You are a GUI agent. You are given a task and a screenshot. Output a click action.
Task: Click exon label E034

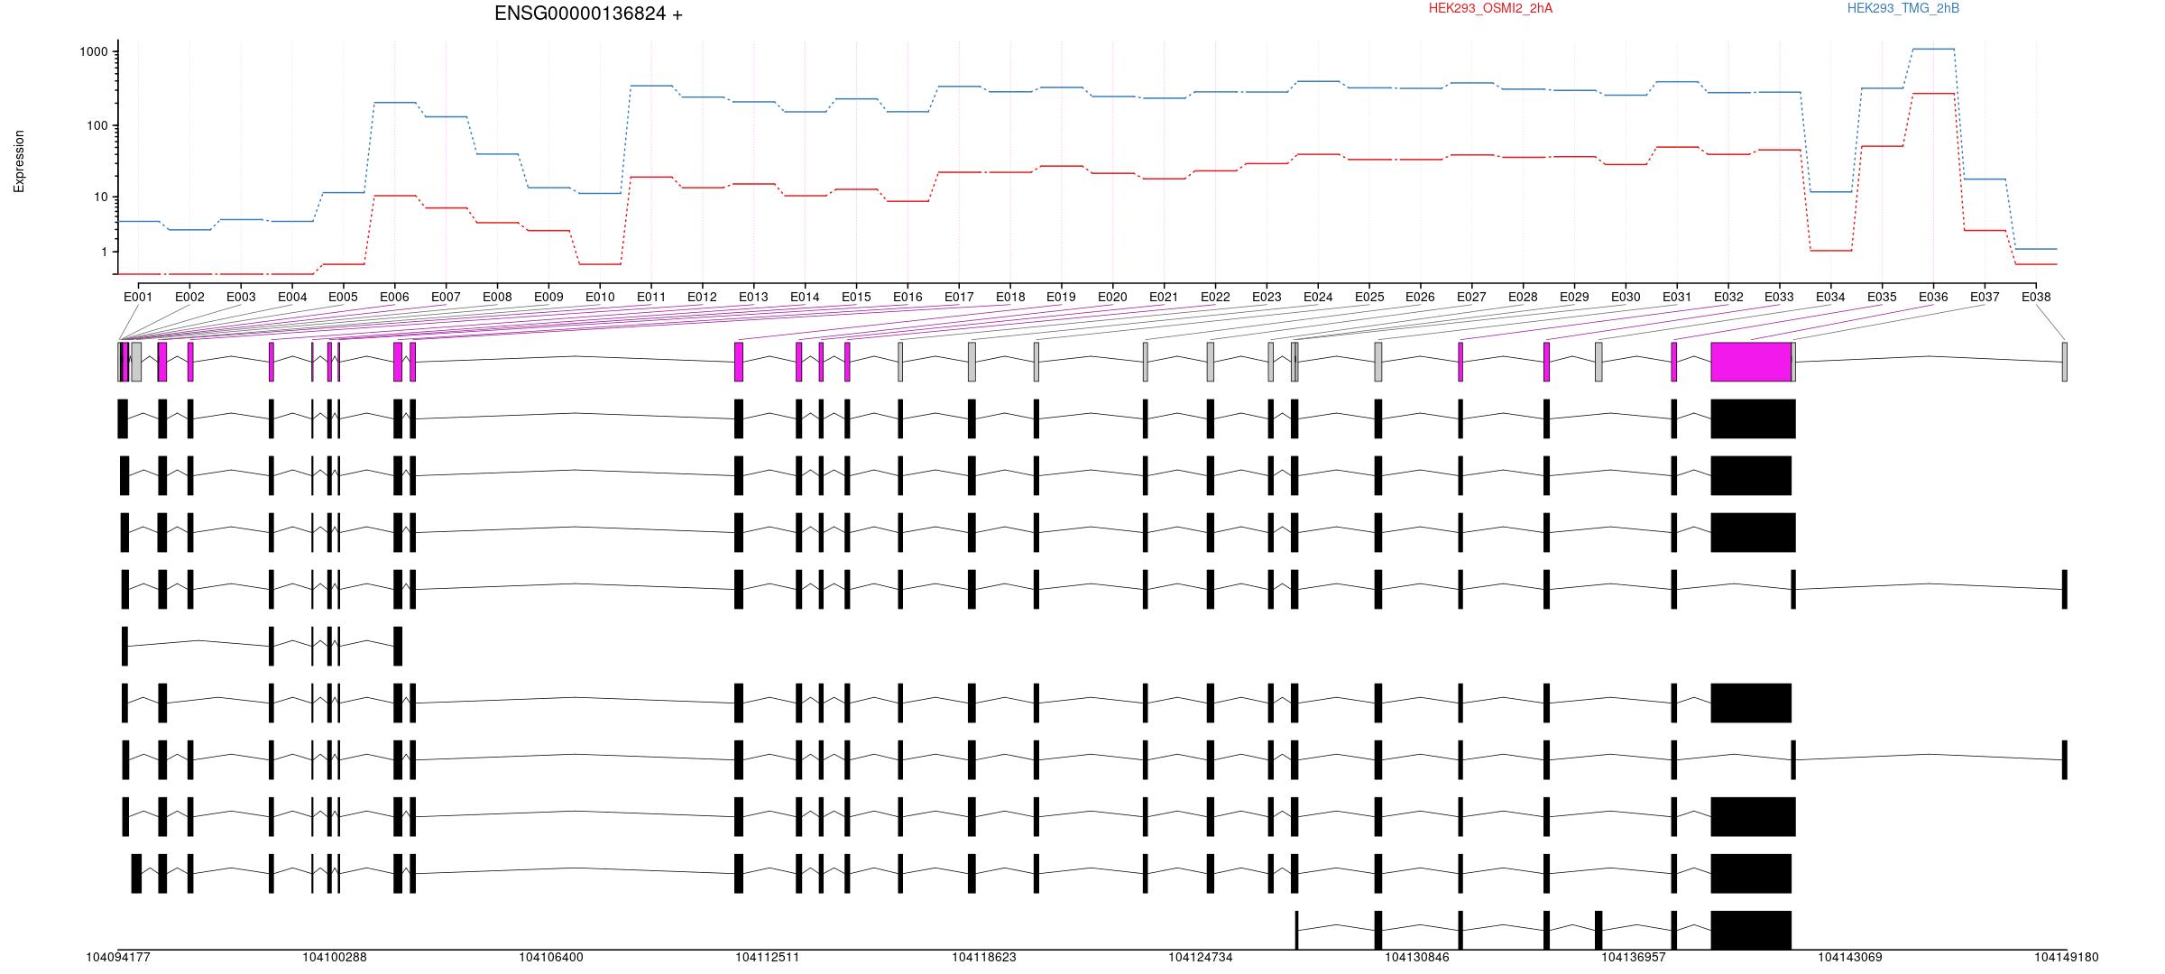[1830, 297]
